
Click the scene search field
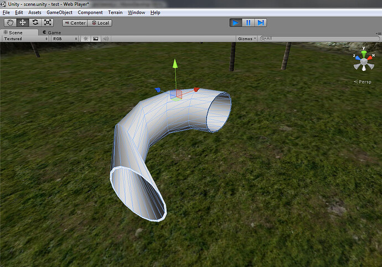click(x=320, y=39)
